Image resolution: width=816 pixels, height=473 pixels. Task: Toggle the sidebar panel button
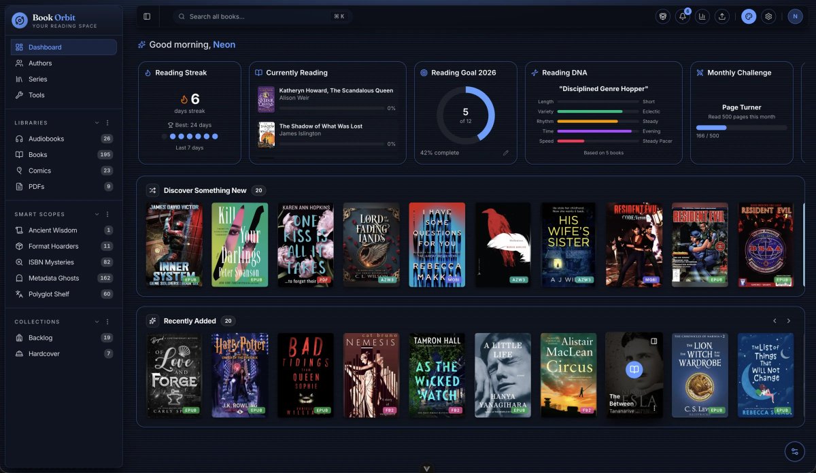pos(147,16)
